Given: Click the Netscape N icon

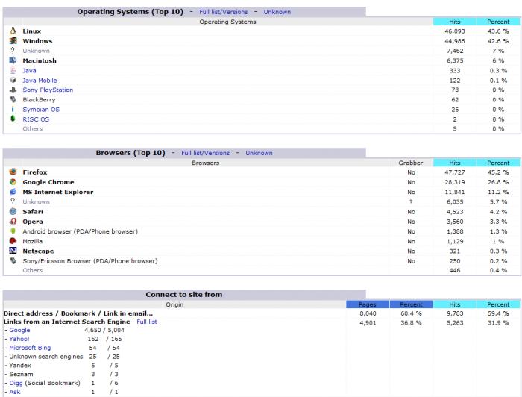Looking at the screenshot, I should point(13,251).
